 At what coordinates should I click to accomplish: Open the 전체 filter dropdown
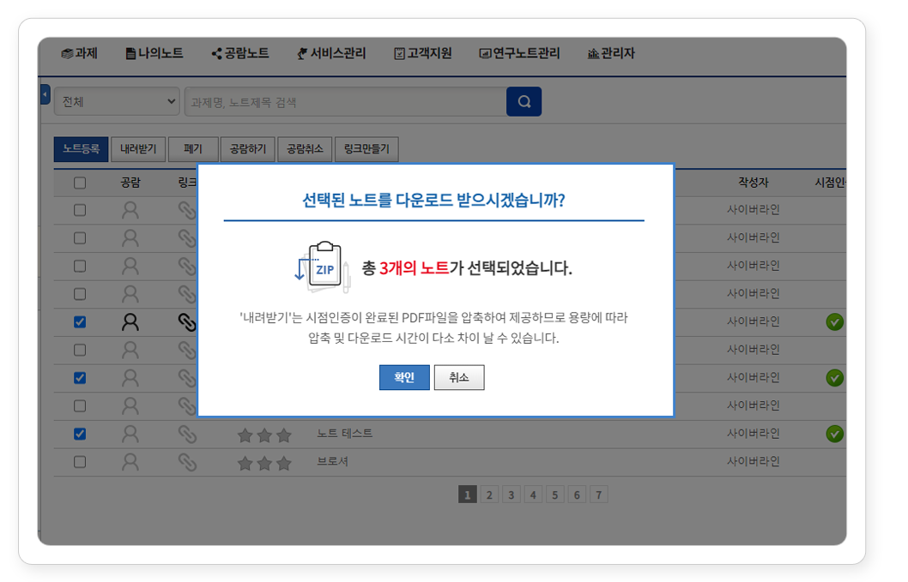[x=117, y=101]
